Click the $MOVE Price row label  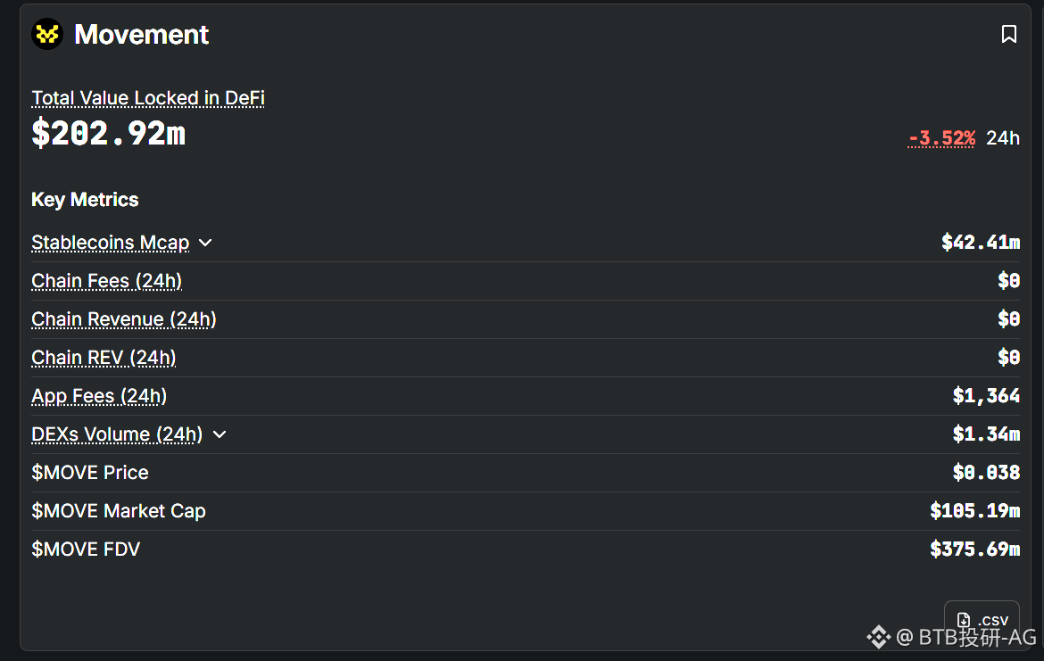90,473
